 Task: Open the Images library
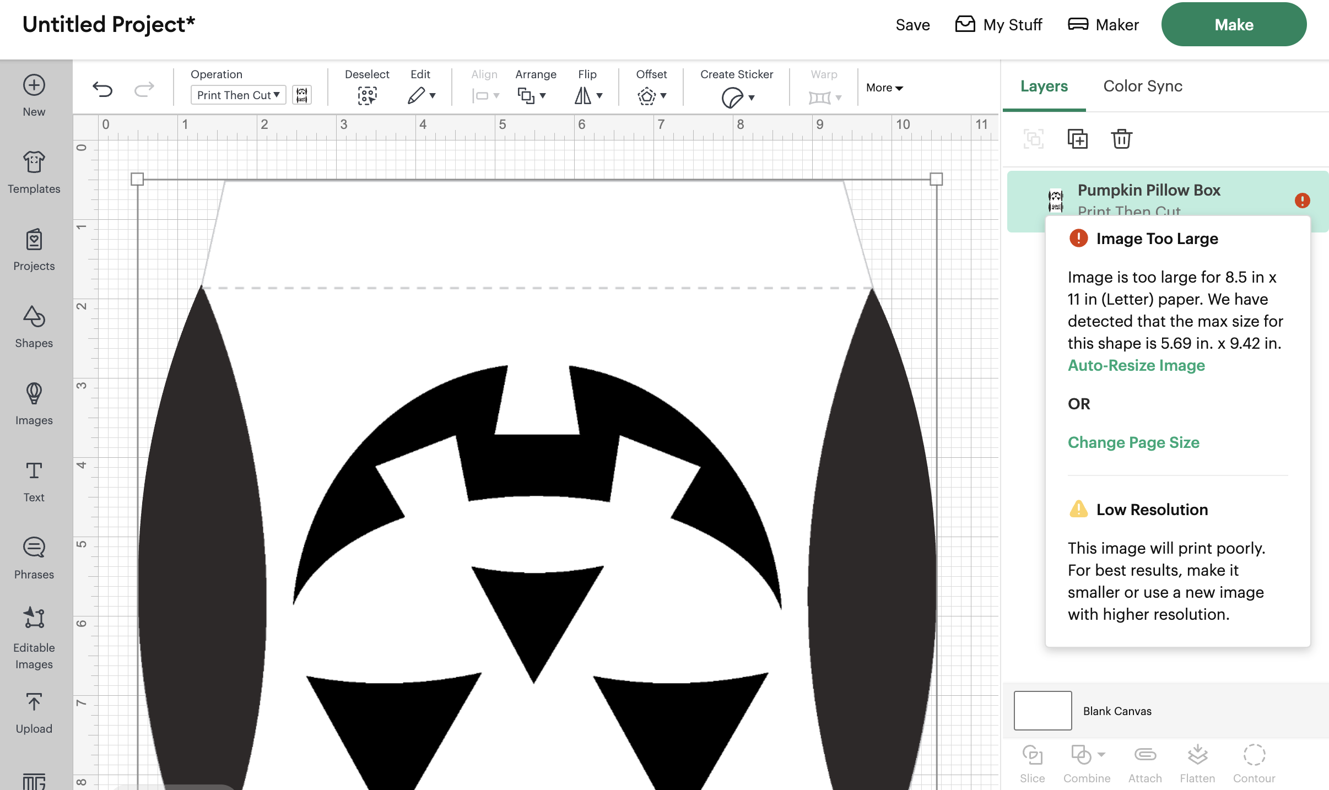click(34, 404)
